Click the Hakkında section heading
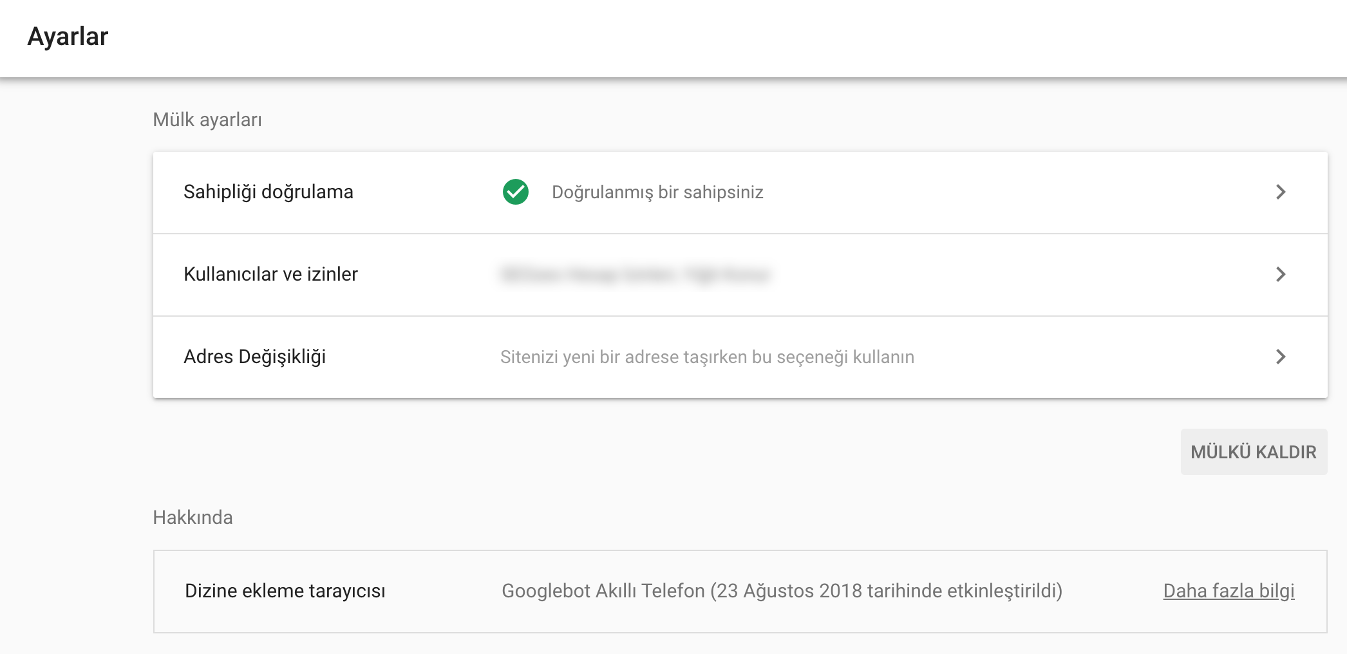 (193, 518)
